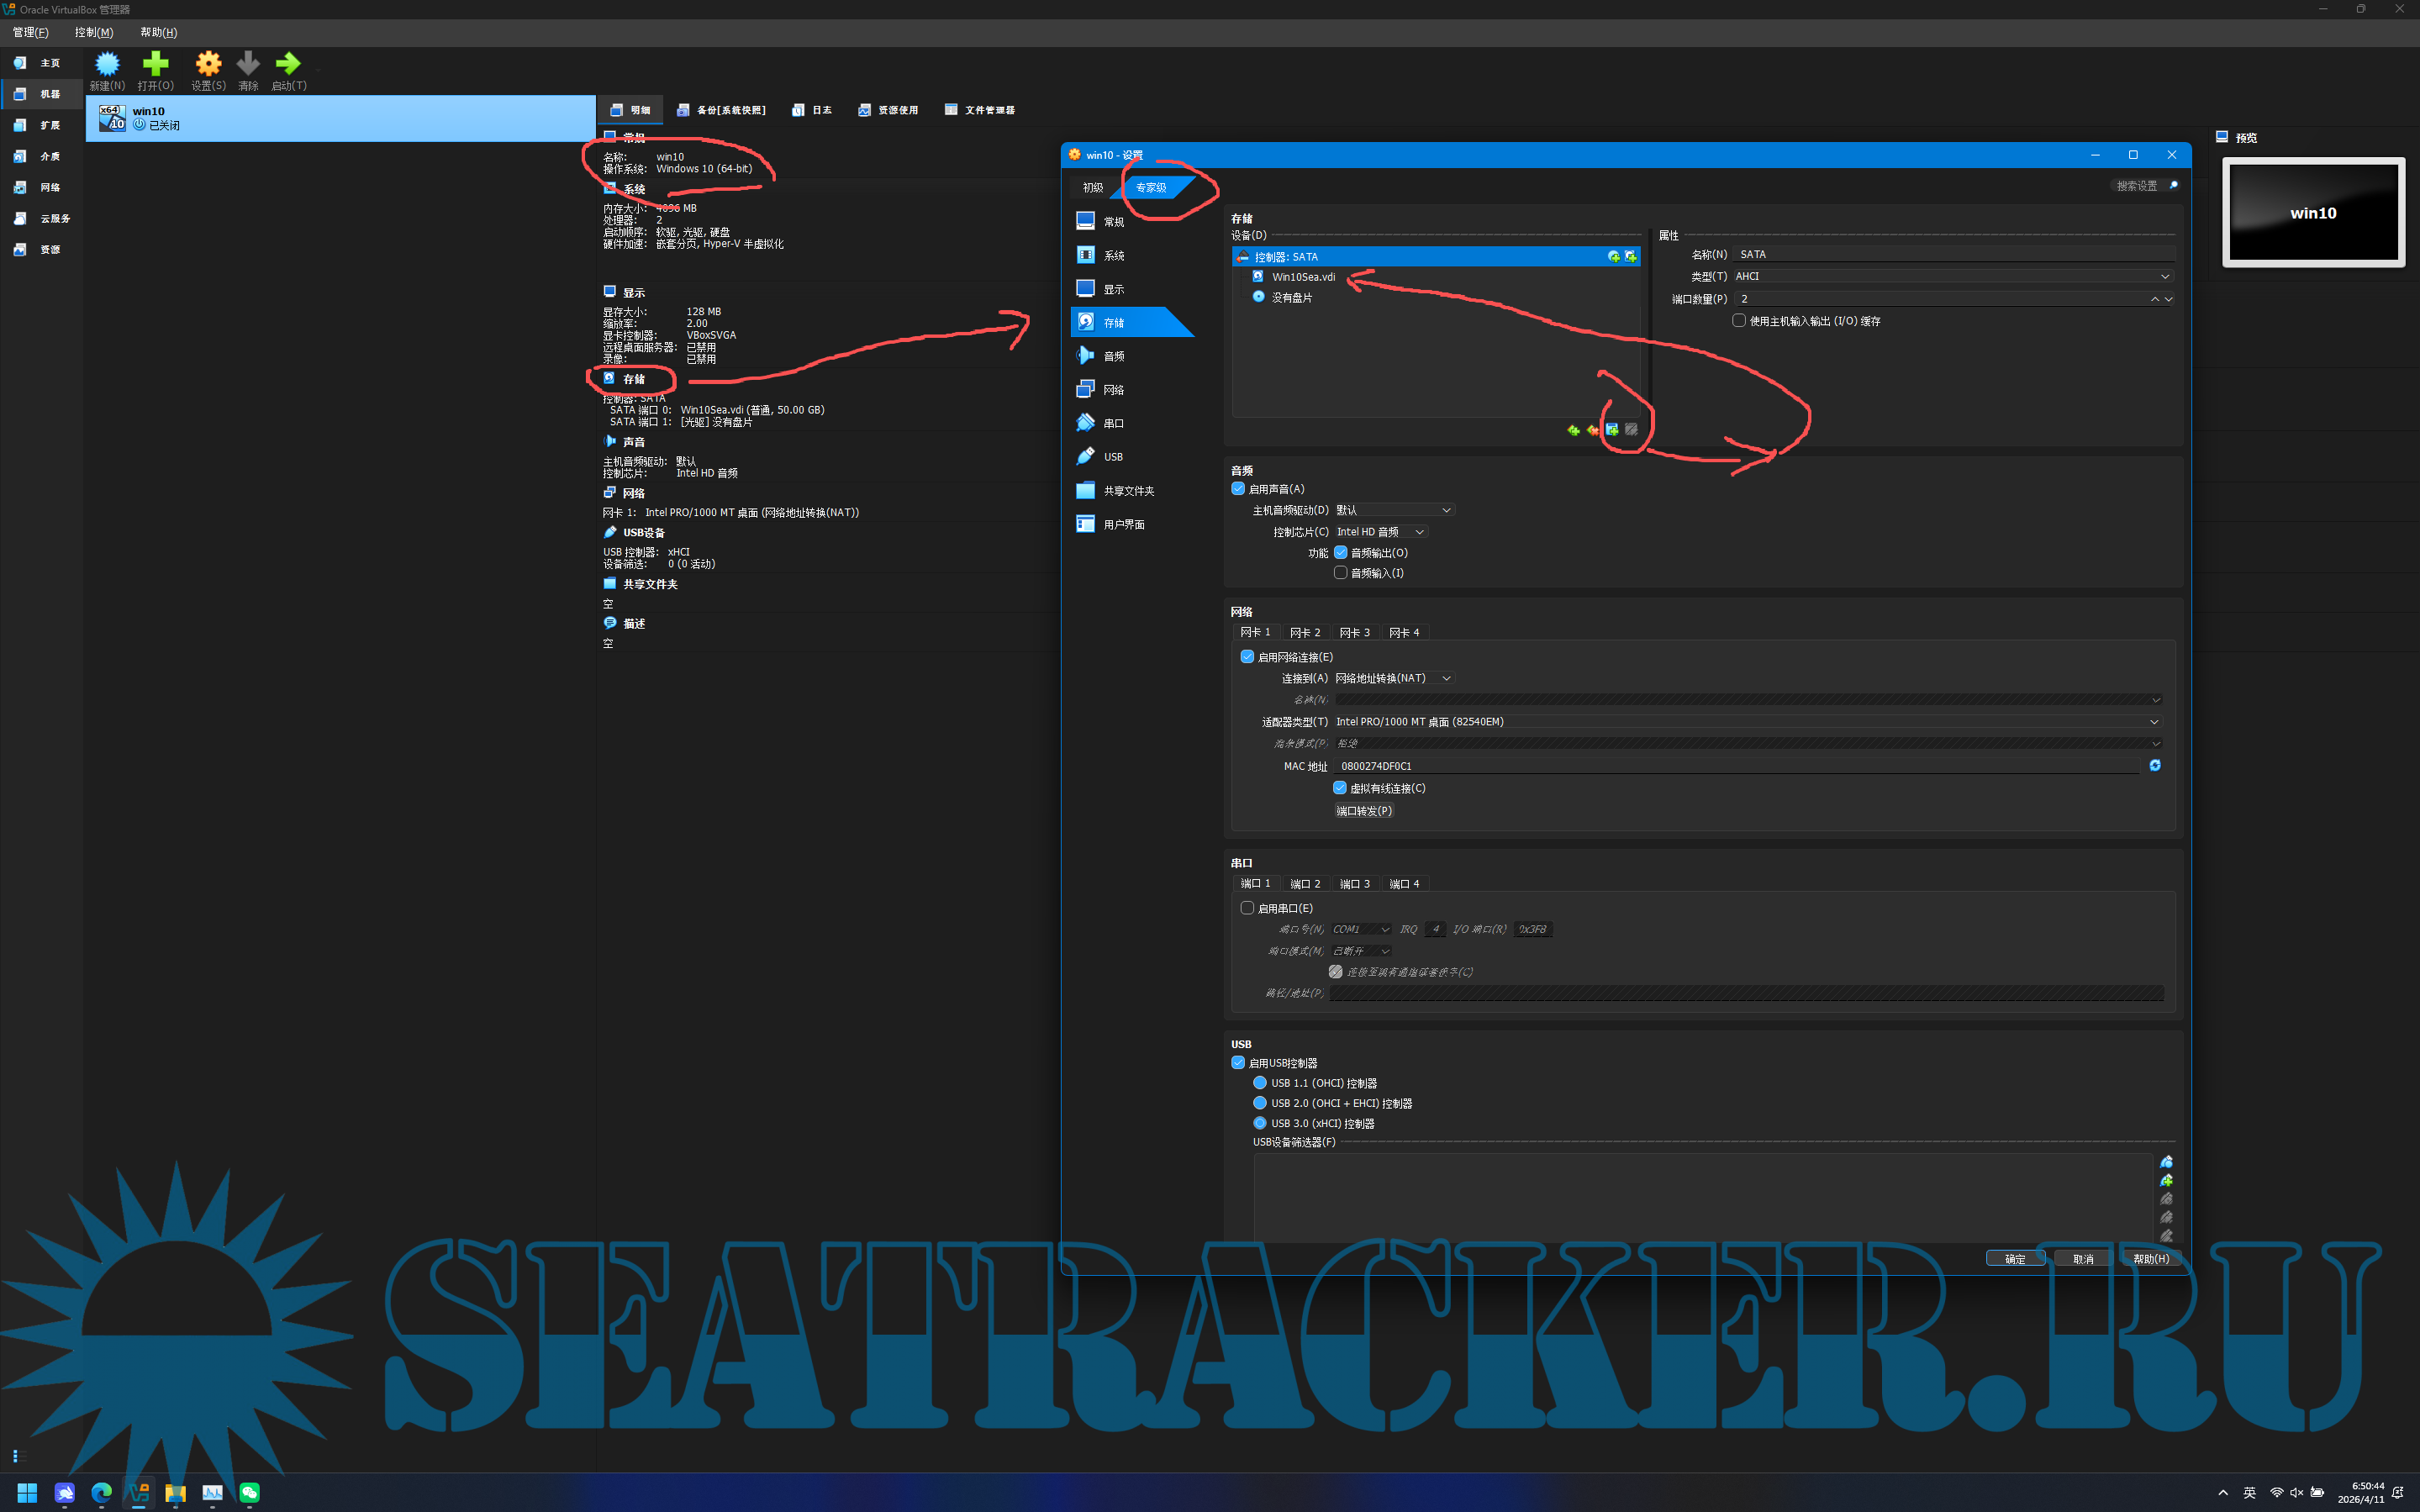Screen dimensions: 2420x1512
Task: Open the 控制(M) menu in the menu bar
Action: pyautogui.click(x=94, y=32)
